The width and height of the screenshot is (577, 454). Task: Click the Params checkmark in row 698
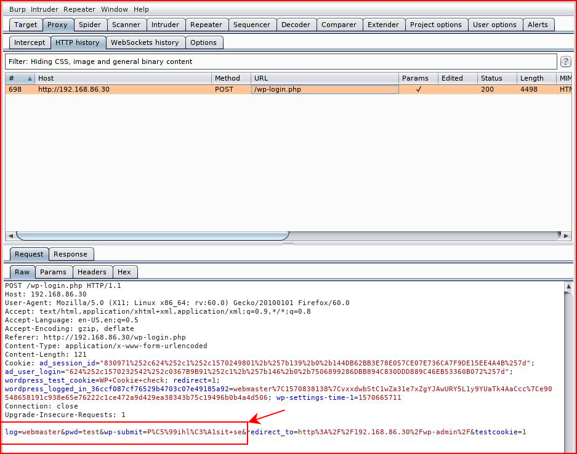pos(418,89)
